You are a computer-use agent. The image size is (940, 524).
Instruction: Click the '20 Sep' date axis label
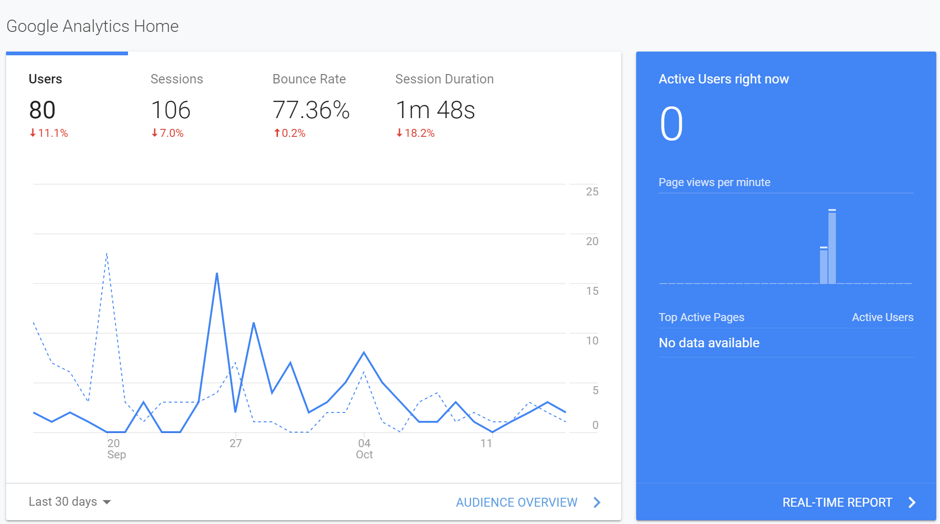(116, 449)
